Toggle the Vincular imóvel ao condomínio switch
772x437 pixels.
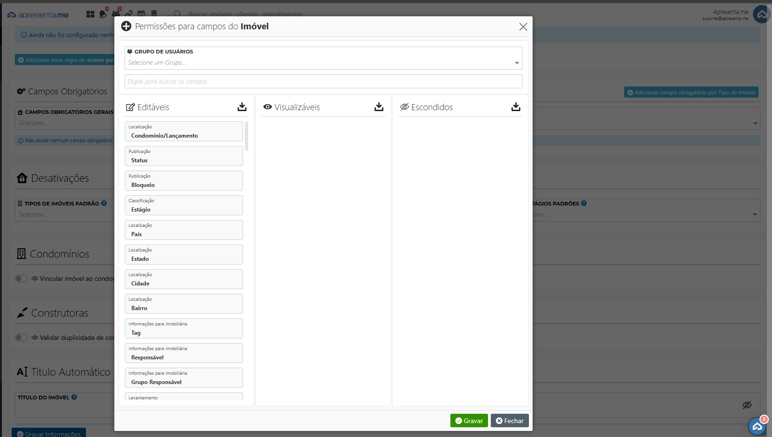(x=21, y=278)
